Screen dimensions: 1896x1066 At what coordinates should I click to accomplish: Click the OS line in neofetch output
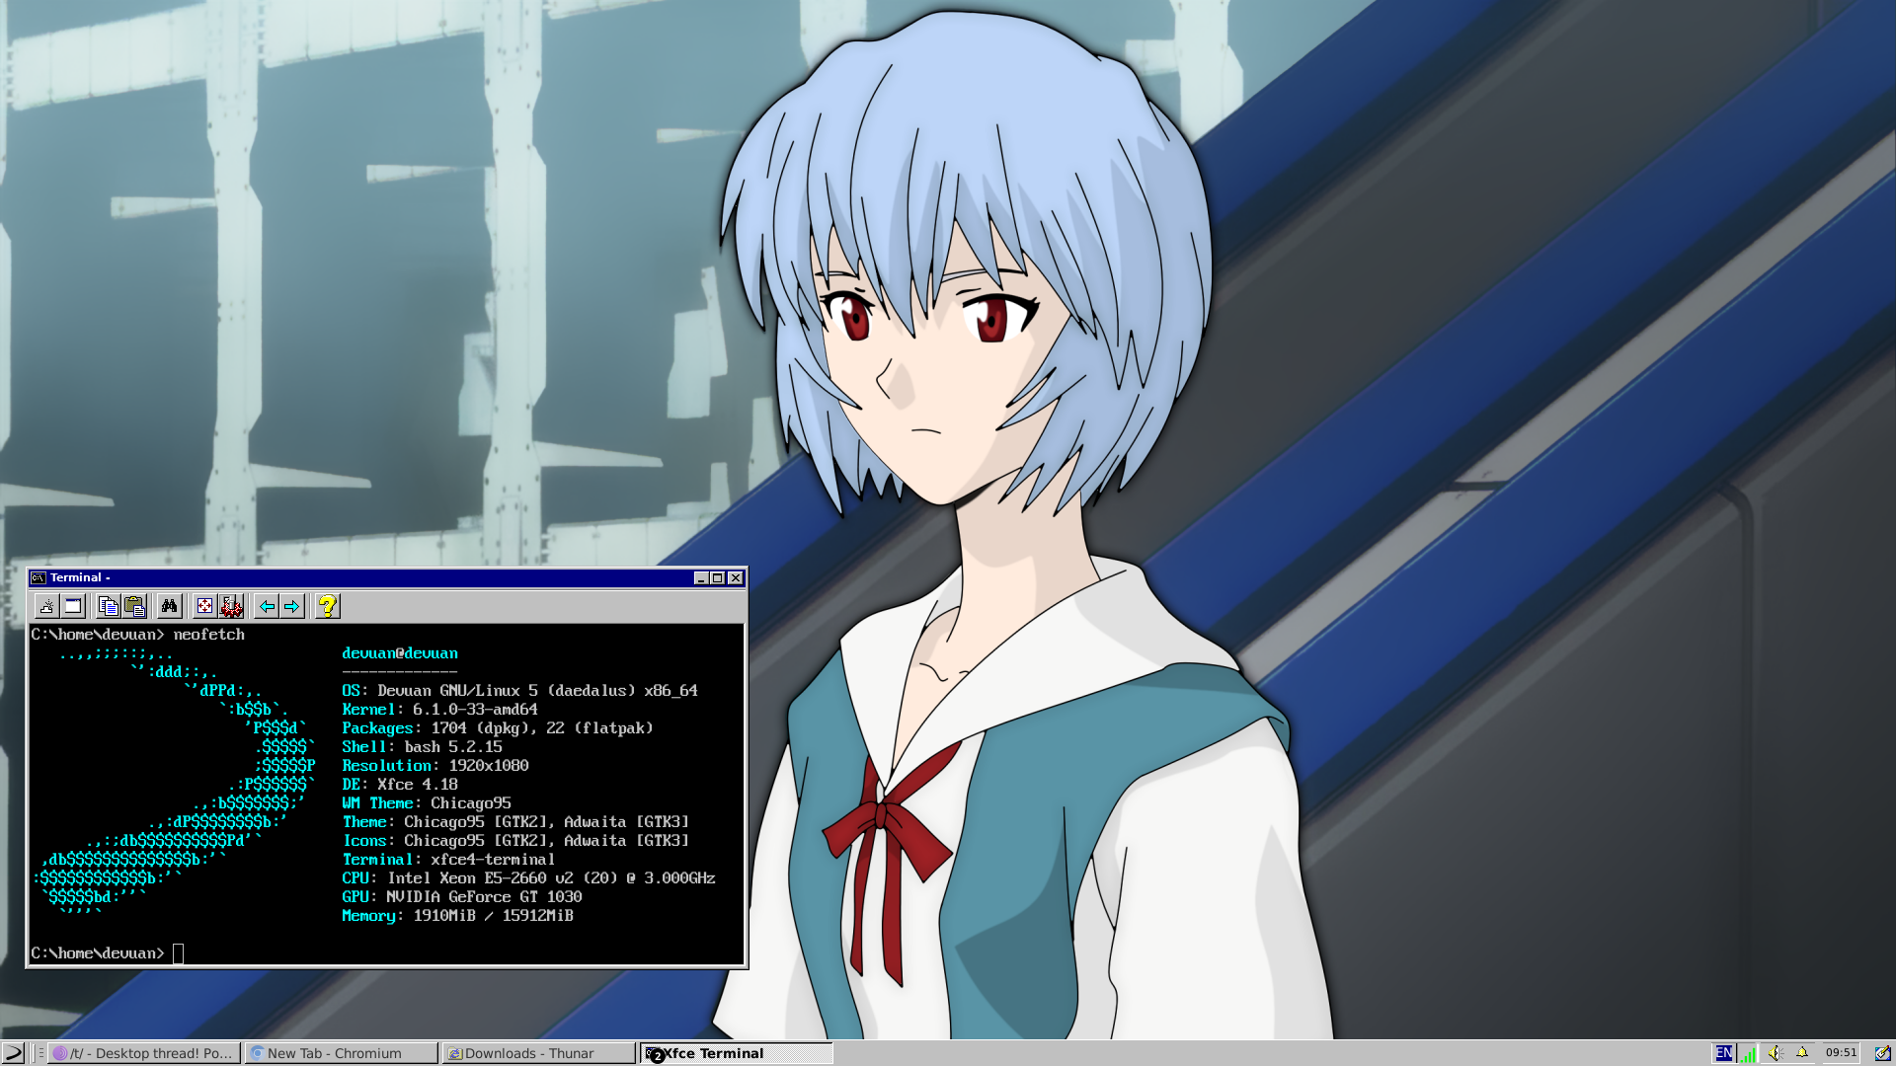(x=519, y=691)
